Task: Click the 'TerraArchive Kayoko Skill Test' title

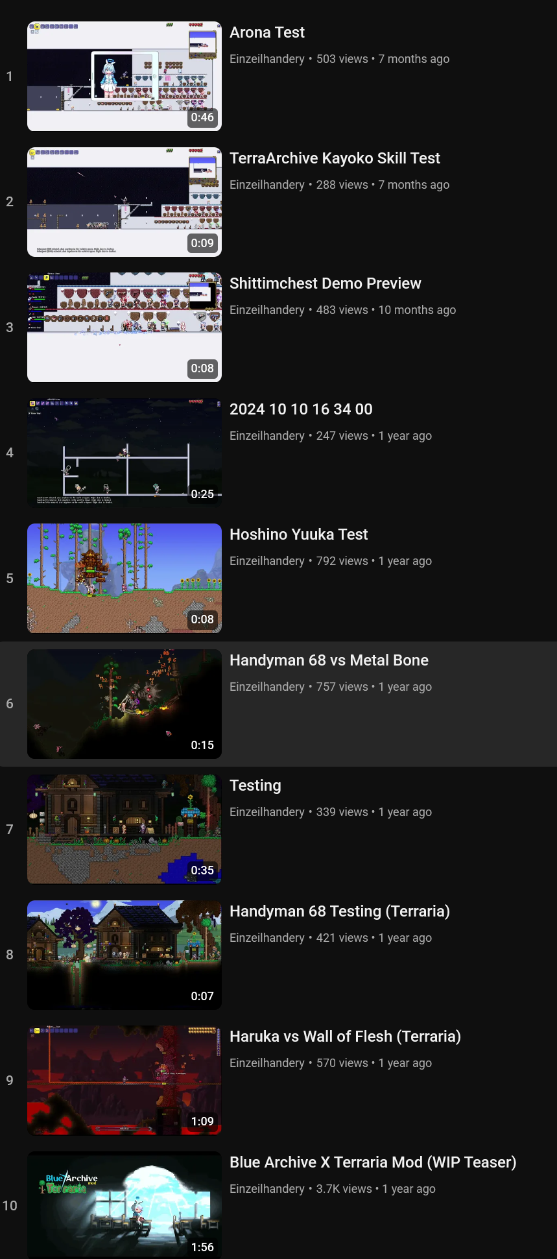Action: click(335, 158)
